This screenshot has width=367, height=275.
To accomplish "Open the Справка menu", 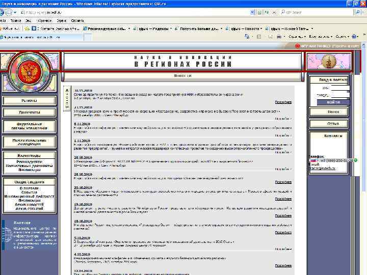I will [77, 20].
